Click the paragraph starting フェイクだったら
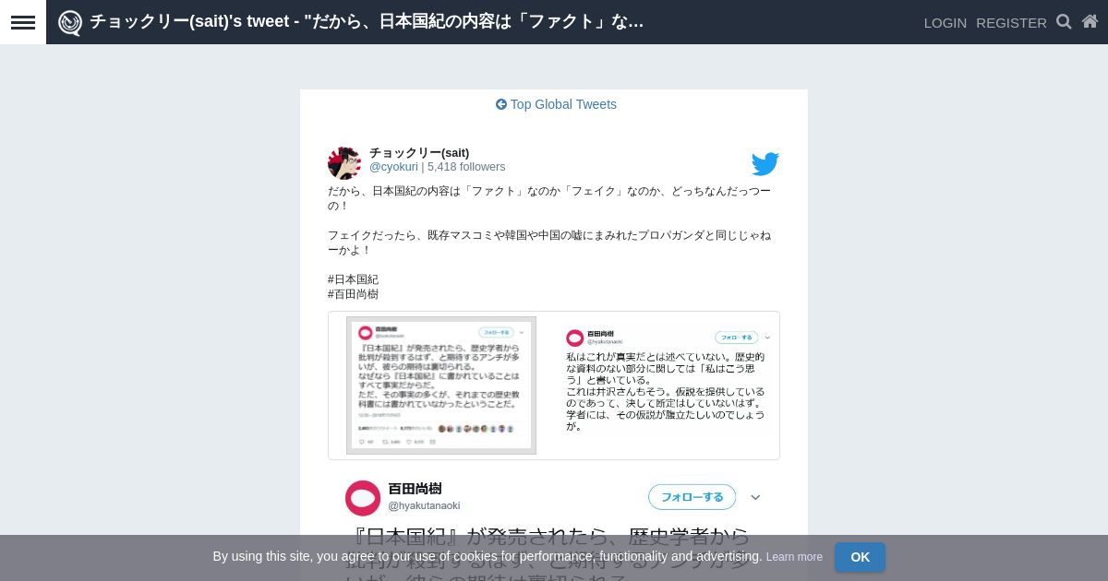This screenshot has height=581, width=1108. tap(549, 243)
